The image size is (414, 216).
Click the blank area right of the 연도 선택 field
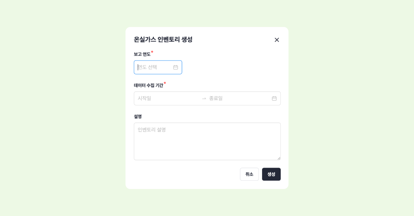point(231,67)
